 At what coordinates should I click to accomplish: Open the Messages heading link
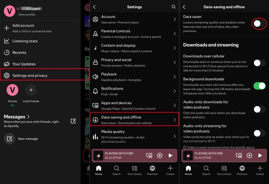(17, 117)
